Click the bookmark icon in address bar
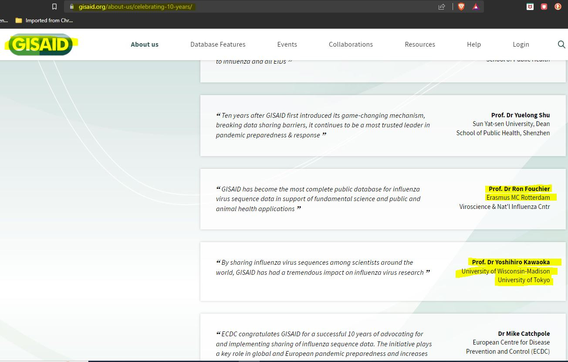568x362 pixels. 54,7
